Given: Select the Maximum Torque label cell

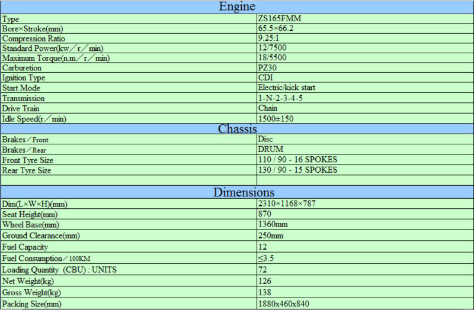Looking at the screenshot, I should point(129,57).
